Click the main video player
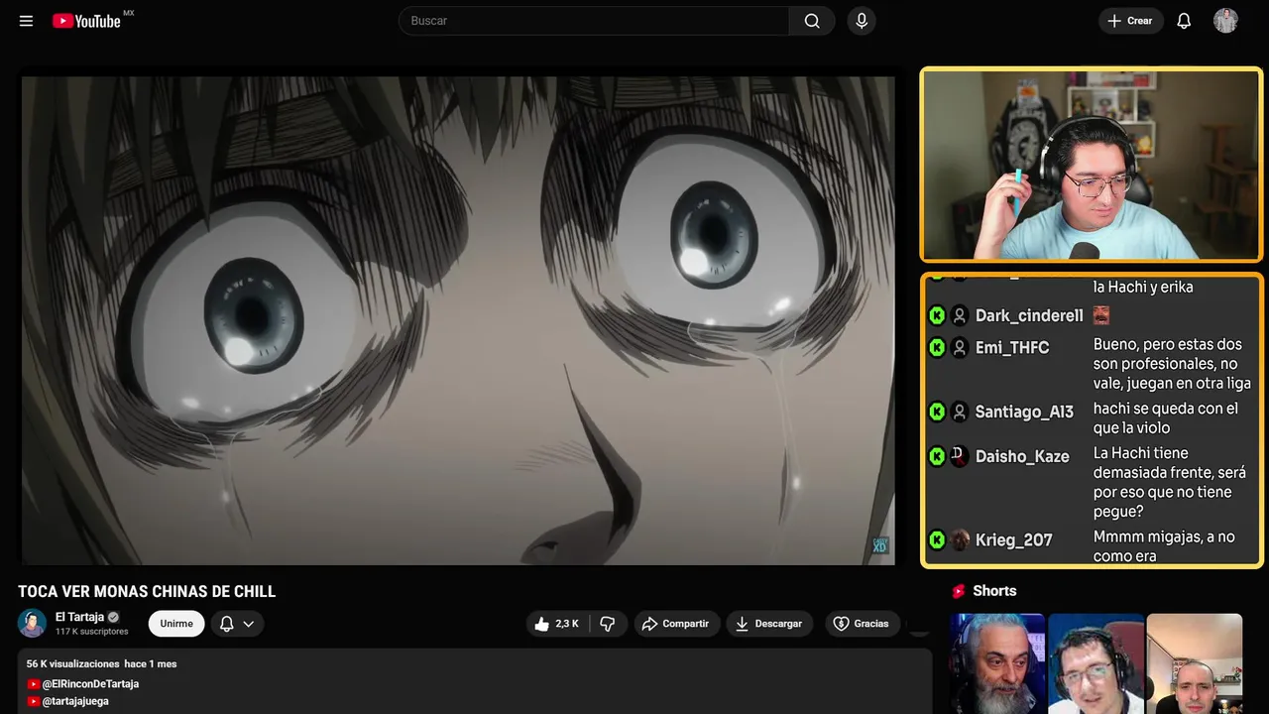1269x714 pixels. click(458, 320)
